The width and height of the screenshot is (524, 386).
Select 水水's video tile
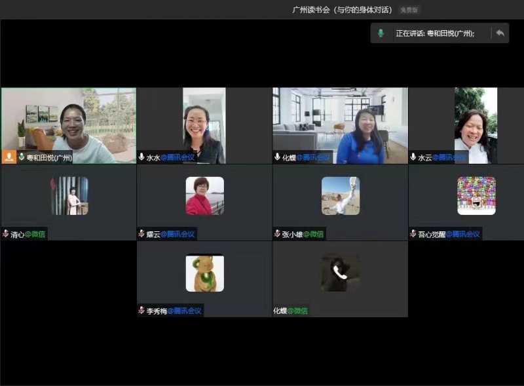point(204,125)
